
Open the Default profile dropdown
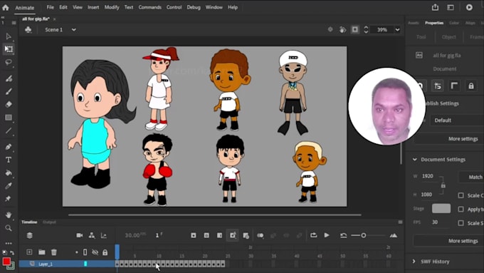tap(458, 120)
